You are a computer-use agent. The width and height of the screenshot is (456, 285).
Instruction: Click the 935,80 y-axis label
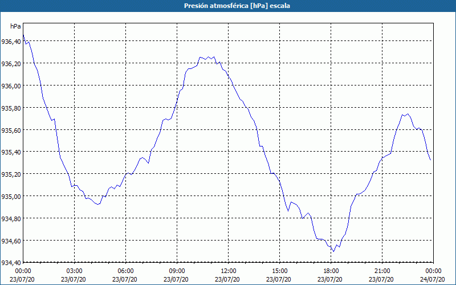tap(11, 108)
